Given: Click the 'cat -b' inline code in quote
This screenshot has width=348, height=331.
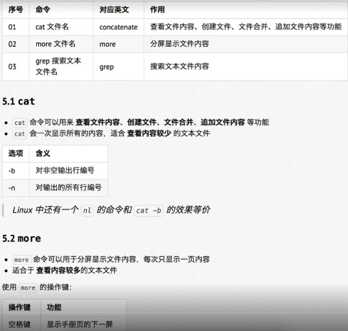Looking at the screenshot, I should 148,210.
